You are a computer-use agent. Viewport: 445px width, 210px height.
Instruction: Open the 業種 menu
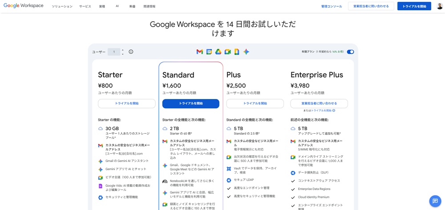102,6
